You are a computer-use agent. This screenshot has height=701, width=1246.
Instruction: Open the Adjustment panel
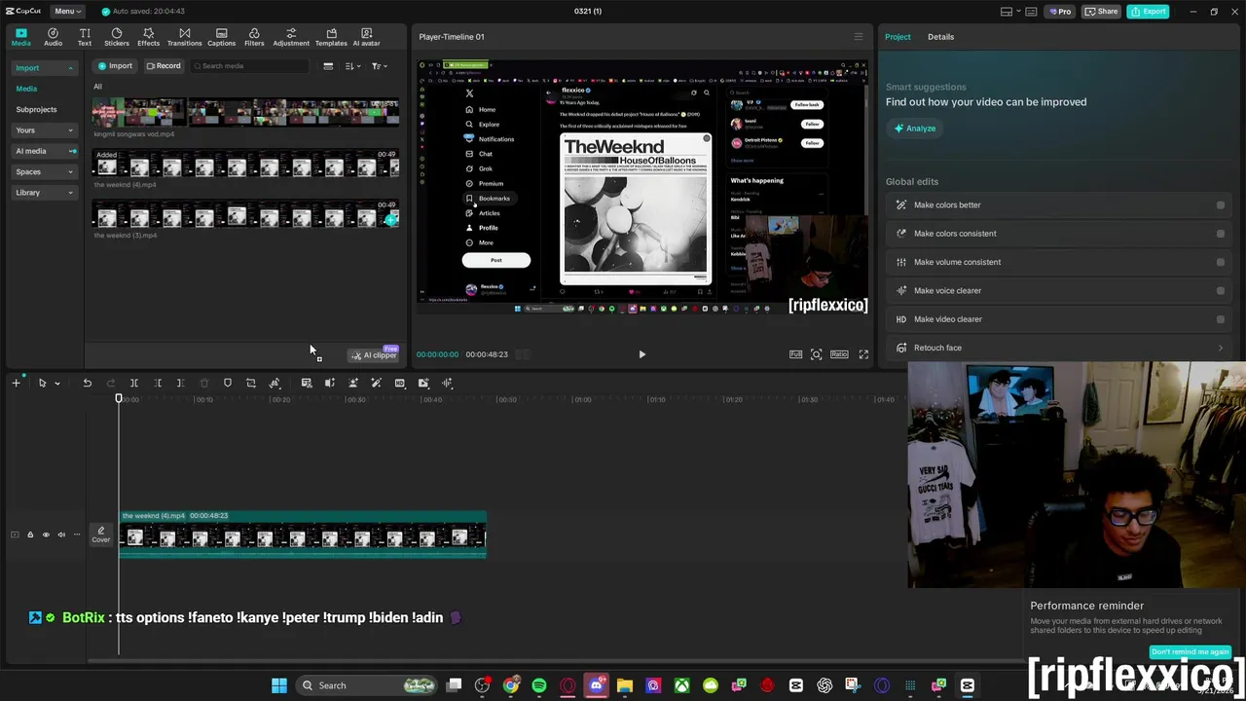[x=291, y=37]
